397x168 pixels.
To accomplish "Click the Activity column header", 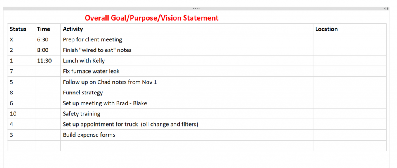I will tap(187, 29).
